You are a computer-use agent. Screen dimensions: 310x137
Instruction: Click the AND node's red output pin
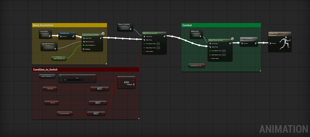133,81
